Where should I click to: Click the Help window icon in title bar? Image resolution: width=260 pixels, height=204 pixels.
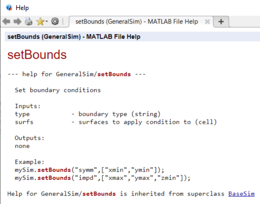pos(9,8)
